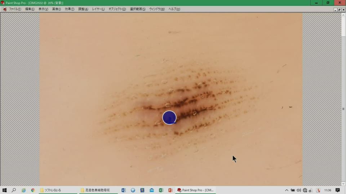Viewport: 346px width, 194px height.
Task: Restore the CIMG3532 document window
Action: [340, 10]
